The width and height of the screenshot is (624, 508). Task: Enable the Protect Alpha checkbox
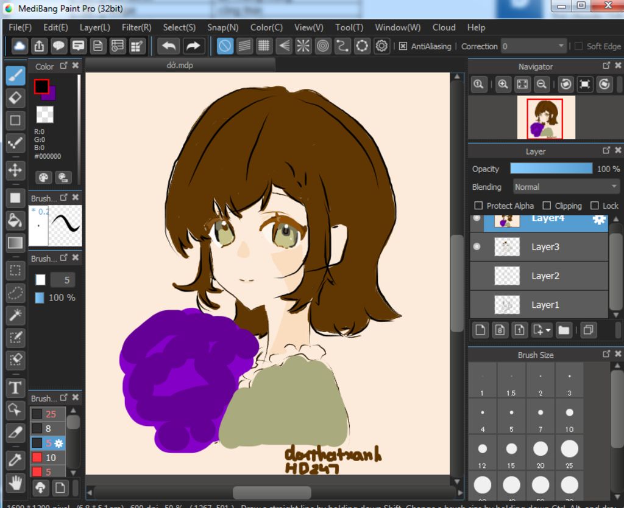pos(478,206)
